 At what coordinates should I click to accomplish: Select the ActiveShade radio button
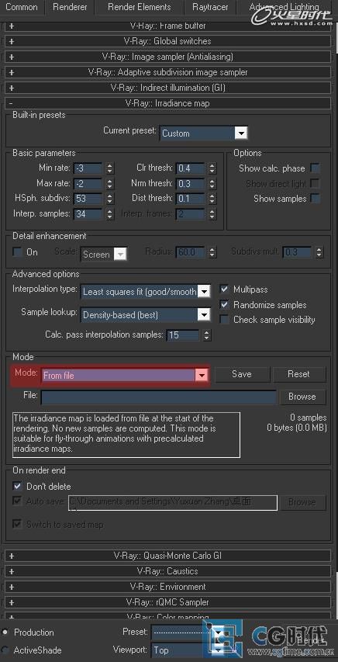coord(5,650)
